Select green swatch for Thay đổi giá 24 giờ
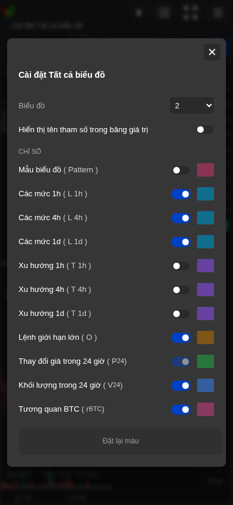 click(206, 361)
